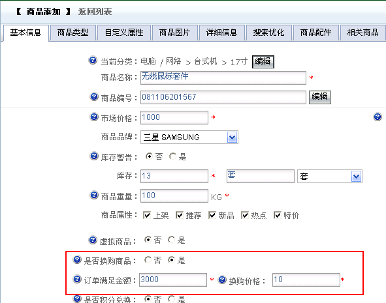386x303 pixels.
Task: Toggle the 特价 checkbox
Action: [278, 215]
